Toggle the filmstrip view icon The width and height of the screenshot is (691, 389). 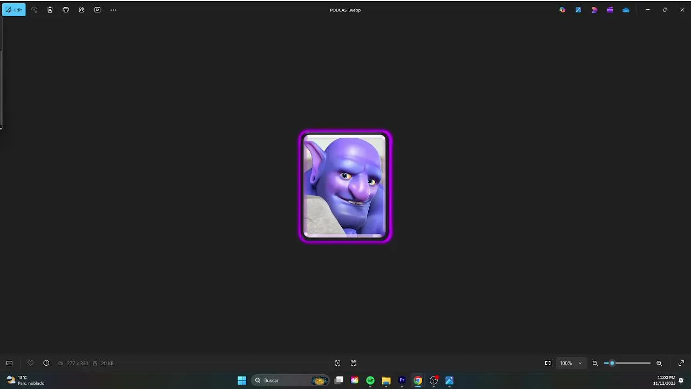9,363
